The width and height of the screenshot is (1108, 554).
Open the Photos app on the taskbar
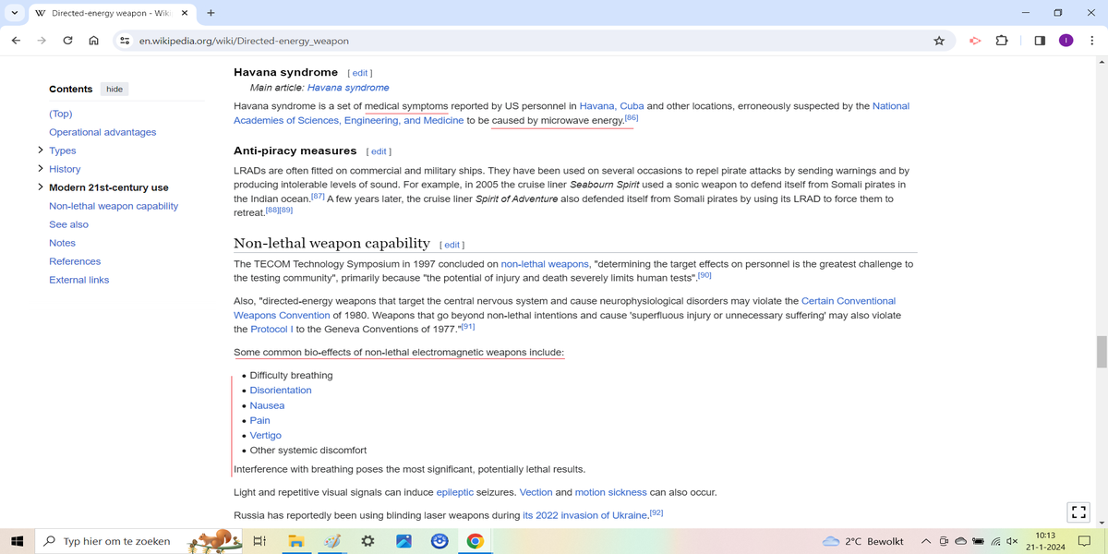(x=403, y=541)
